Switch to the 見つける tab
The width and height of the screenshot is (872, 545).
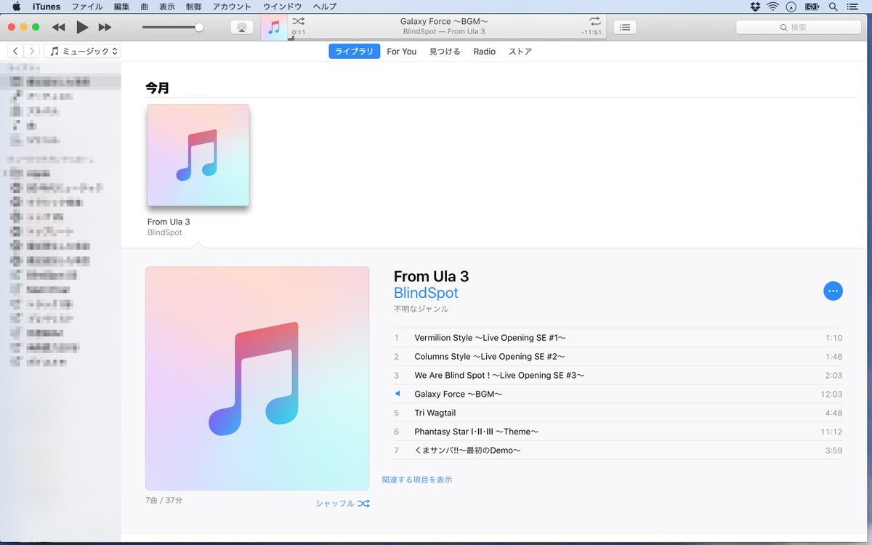point(445,52)
